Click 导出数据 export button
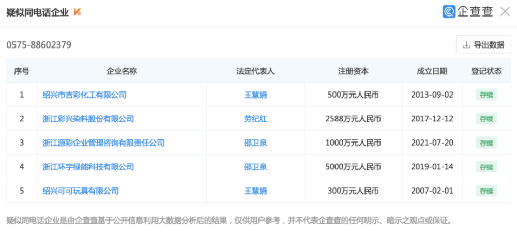Image resolution: width=517 pixels, height=236 pixels. [x=483, y=44]
